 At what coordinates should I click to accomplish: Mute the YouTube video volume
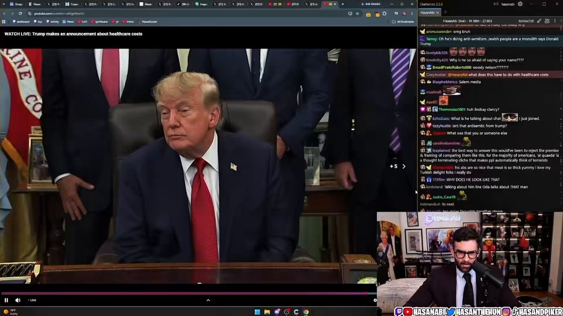(18, 300)
